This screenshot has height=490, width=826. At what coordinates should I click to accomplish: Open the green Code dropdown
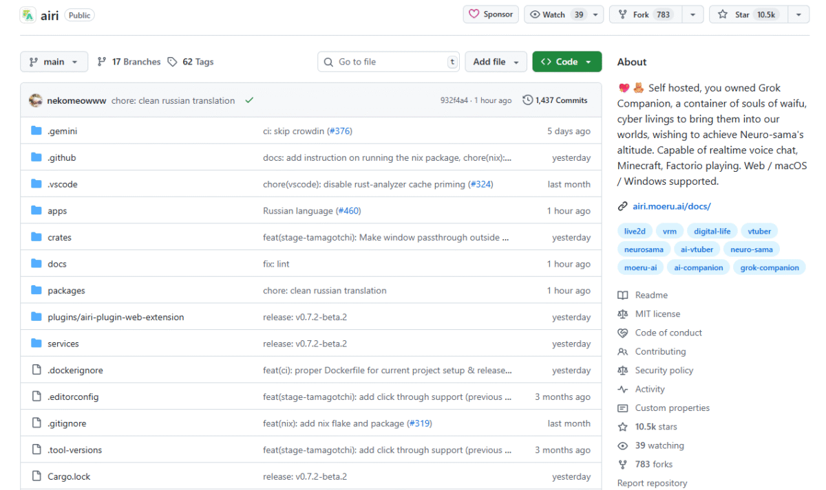[x=566, y=62]
